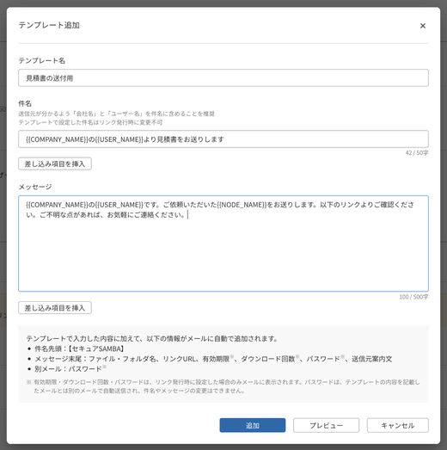The image size is (447, 450).
Task: Click 差し込み項目を挿入 button below the subject field
Action: click(x=55, y=163)
